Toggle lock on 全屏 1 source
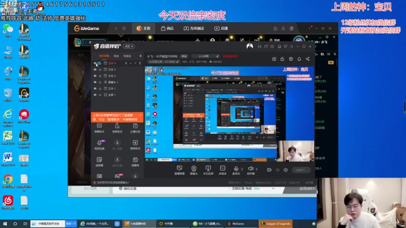Screen dimensions: 406x228 coord(100,95)
